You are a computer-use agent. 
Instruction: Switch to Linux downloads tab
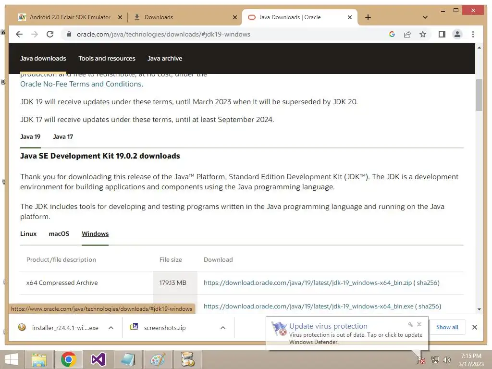coord(28,234)
